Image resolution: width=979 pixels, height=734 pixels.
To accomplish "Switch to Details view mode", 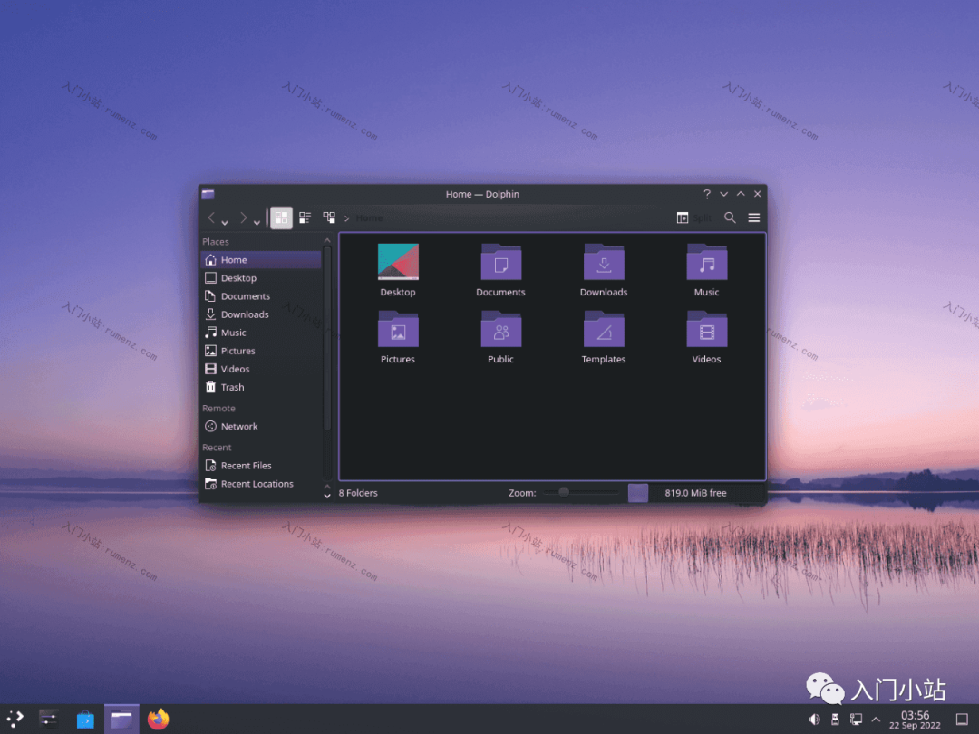I will (329, 217).
